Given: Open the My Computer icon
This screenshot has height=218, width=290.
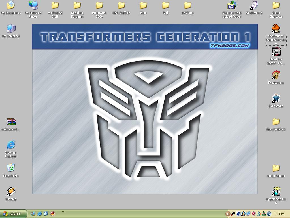Looking at the screenshot, I should coord(11,29).
